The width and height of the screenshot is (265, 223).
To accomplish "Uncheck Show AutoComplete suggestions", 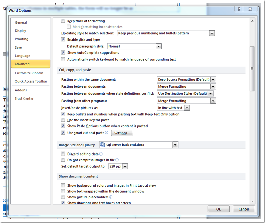I will click(63, 53).
